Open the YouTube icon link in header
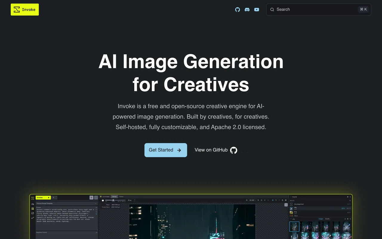The image size is (382, 239). pyautogui.click(x=257, y=10)
